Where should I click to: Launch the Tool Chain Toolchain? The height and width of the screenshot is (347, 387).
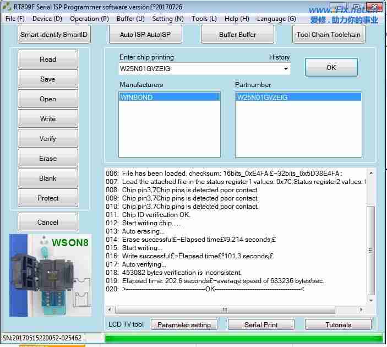tap(328, 35)
